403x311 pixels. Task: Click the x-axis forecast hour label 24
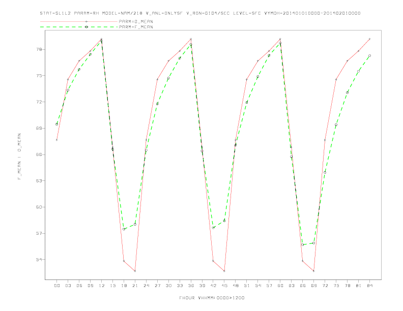[x=146, y=286]
